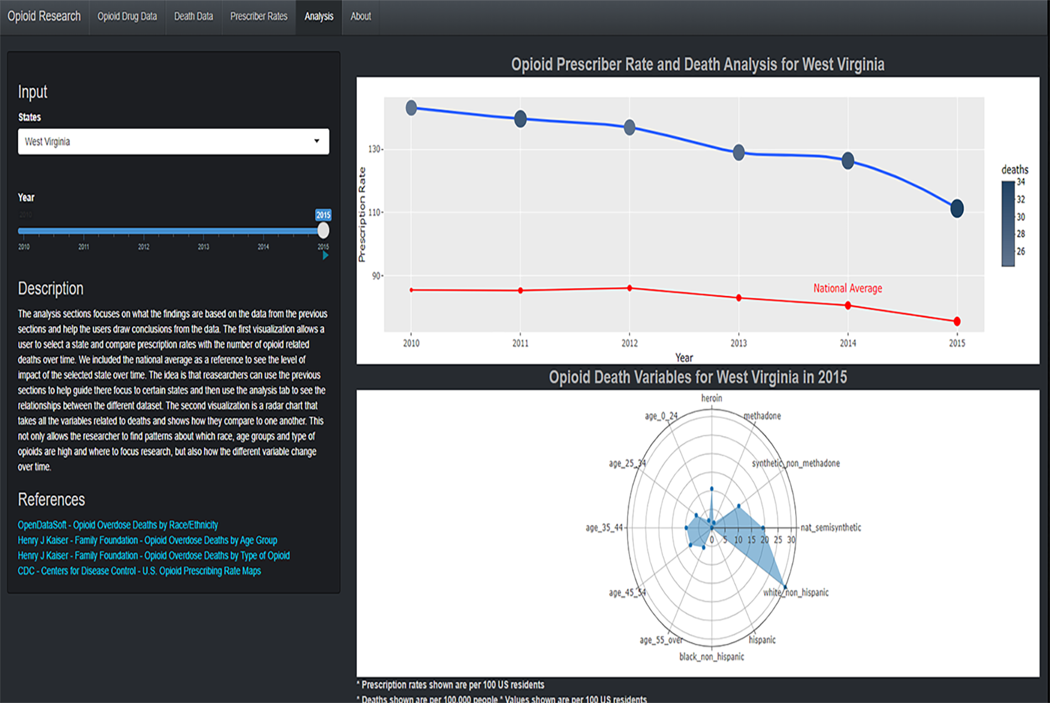Click the heroin axis on the radar chart
Viewport: 1050px width, 703px height.
712,398
